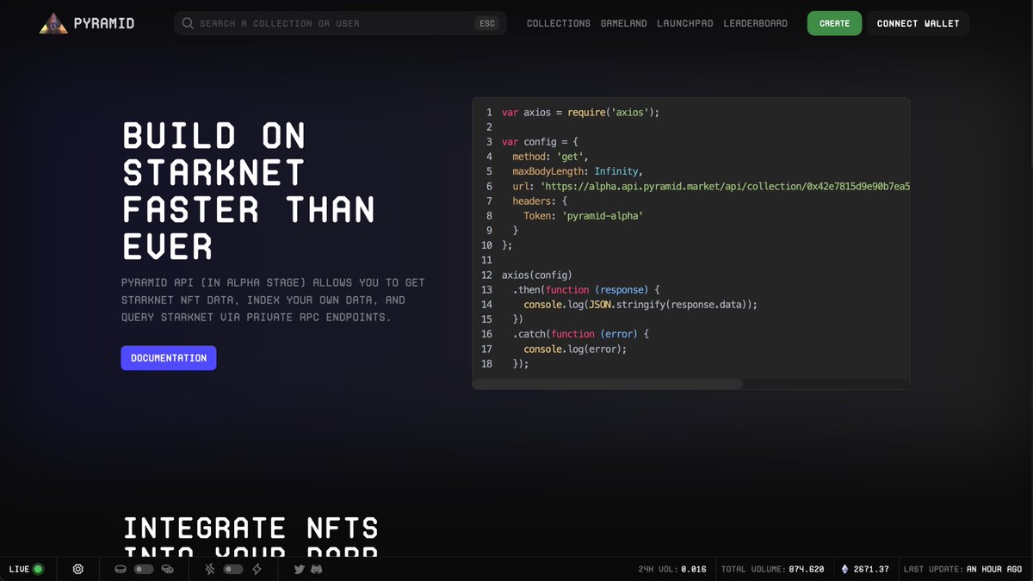Click the code block horizontal scrollbar
The width and height of the screenshot is (1033, 581).
[x=608, y=384]
